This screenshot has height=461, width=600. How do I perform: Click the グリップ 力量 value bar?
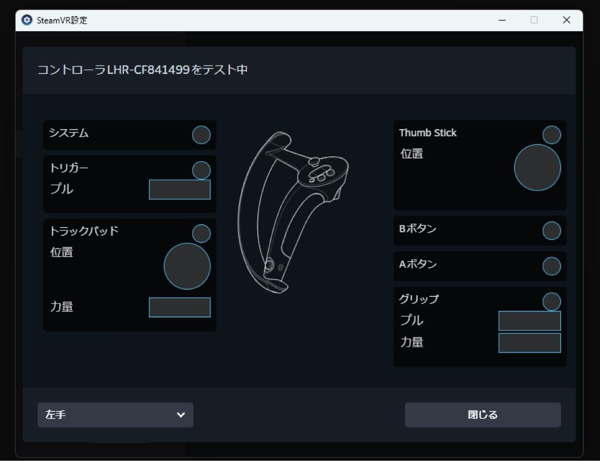[530, 343]
